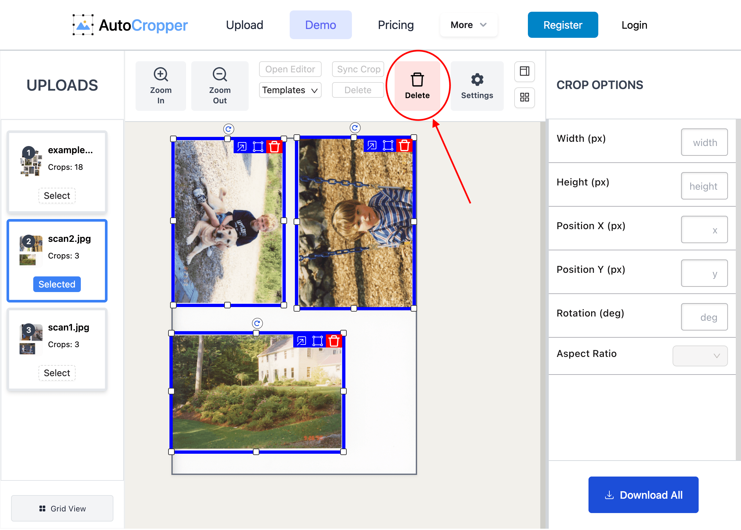Delete the house photo crop via red trash
741x530 pixels.
tap(334, 341)
